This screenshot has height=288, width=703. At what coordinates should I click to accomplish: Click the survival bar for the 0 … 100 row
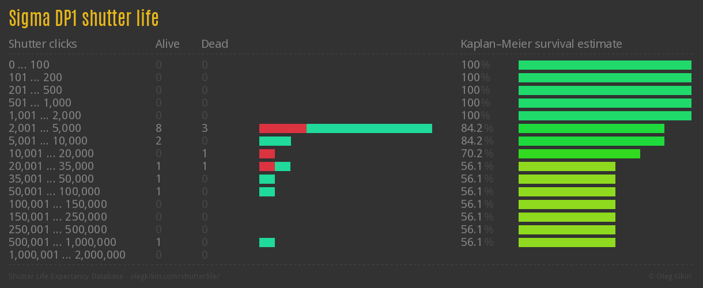(604, 65)
